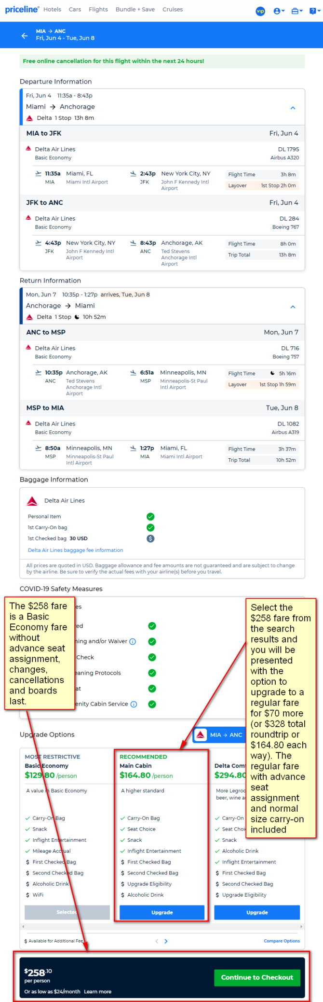
Task: Click the previous arrow in upgrade options carousel
Action: pos(157,941)
